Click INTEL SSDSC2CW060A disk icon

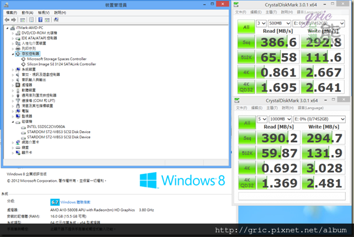click(23, 127)
